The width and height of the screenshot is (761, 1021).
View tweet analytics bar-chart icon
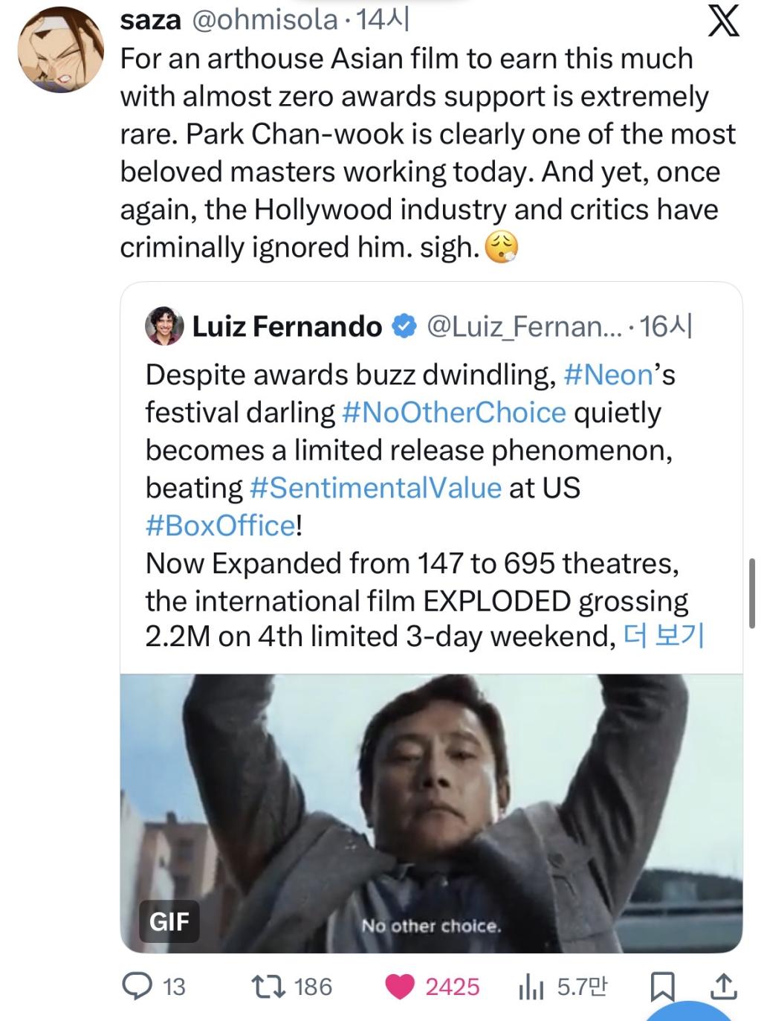click(x=528, y=987)
